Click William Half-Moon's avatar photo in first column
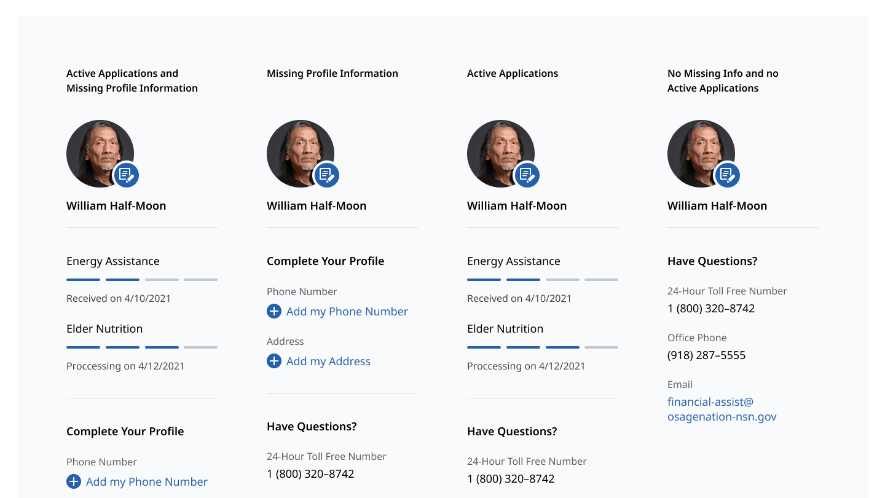The width and height of the screenshot is (885, 498). (100, 154)
